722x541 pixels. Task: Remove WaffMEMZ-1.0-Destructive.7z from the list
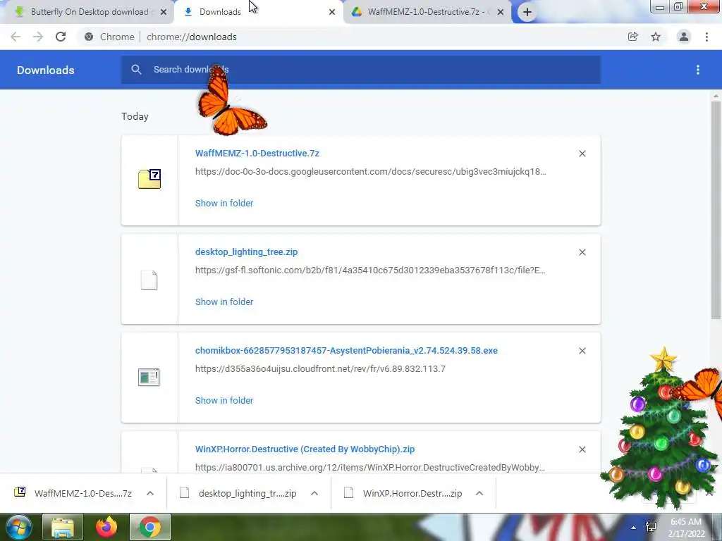(582, 154)
